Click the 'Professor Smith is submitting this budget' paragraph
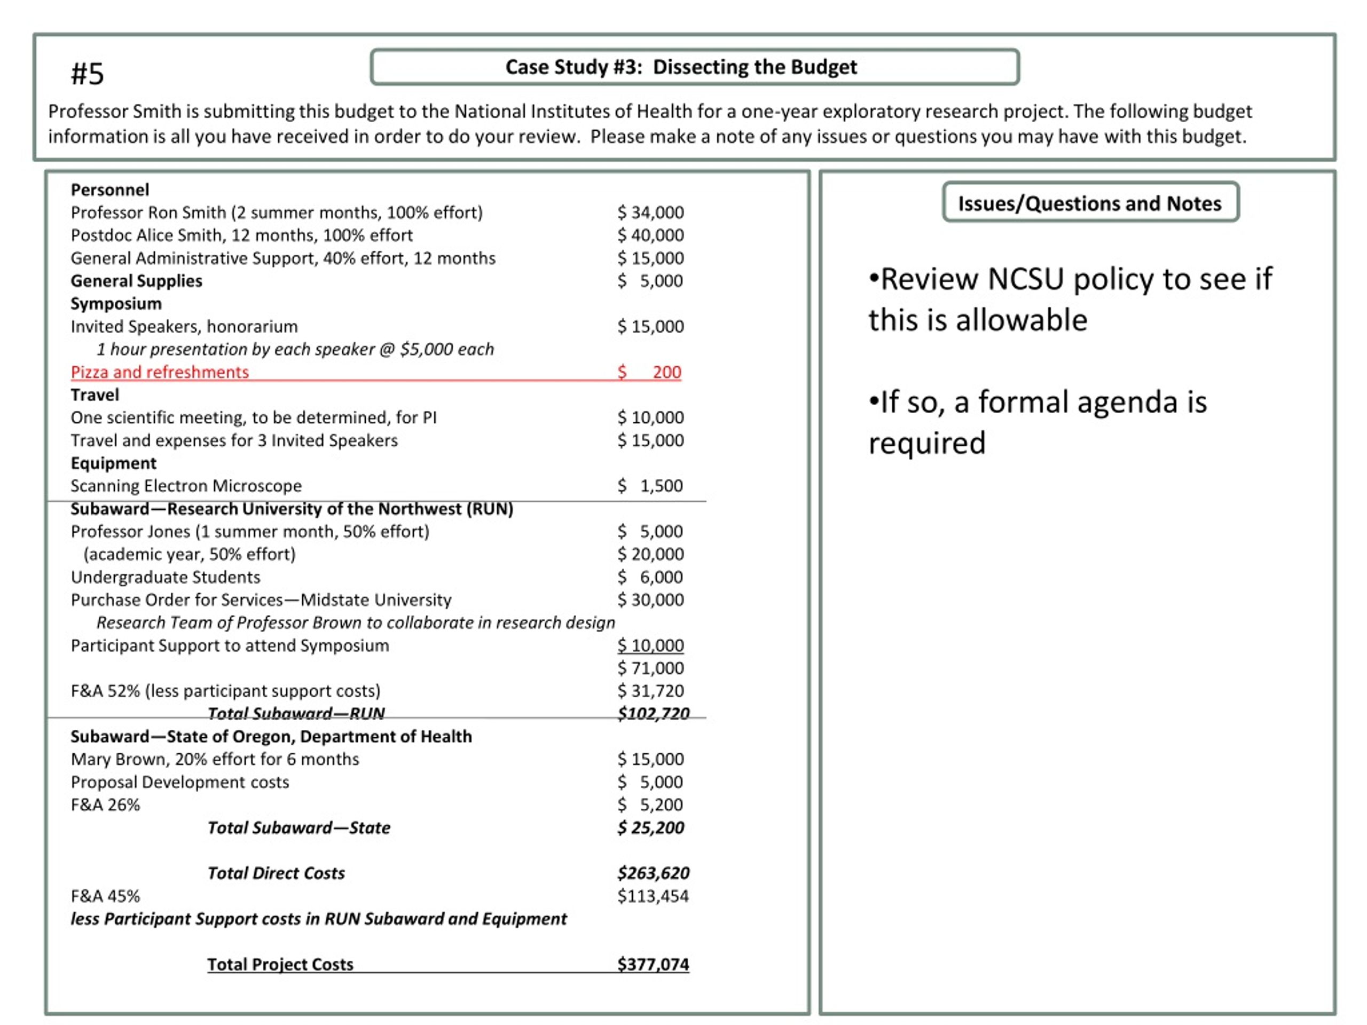The width and height of the screenshot is (1367, 1025). pyautogui.click(x=650, y=123)
